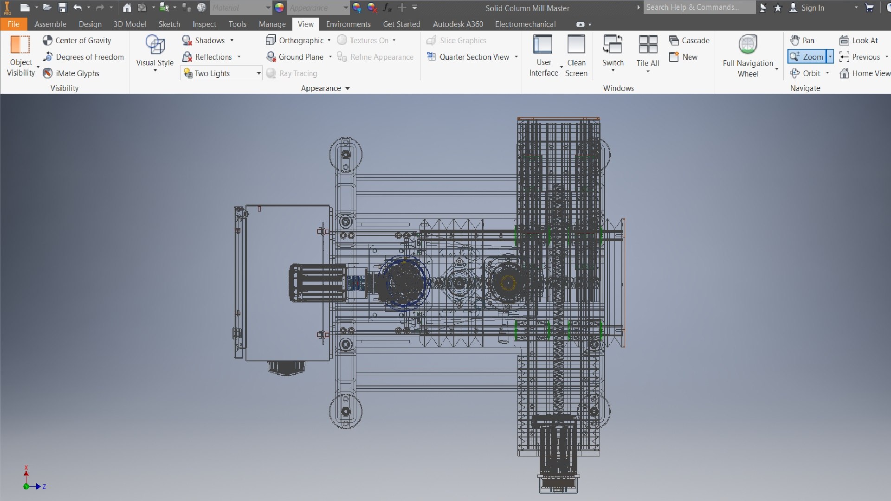Open Visual Style gallery
This screenshot has height=501, width=891.
155,53
